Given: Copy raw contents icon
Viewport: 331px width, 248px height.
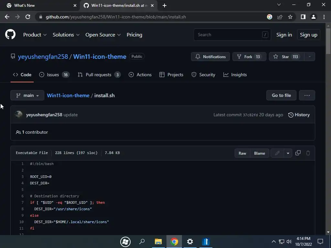Looking at the screenshot, I should [298, 153].
